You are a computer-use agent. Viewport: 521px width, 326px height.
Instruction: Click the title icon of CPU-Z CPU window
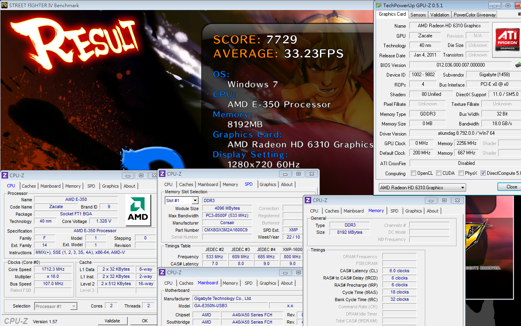click(x=5, y=175)
